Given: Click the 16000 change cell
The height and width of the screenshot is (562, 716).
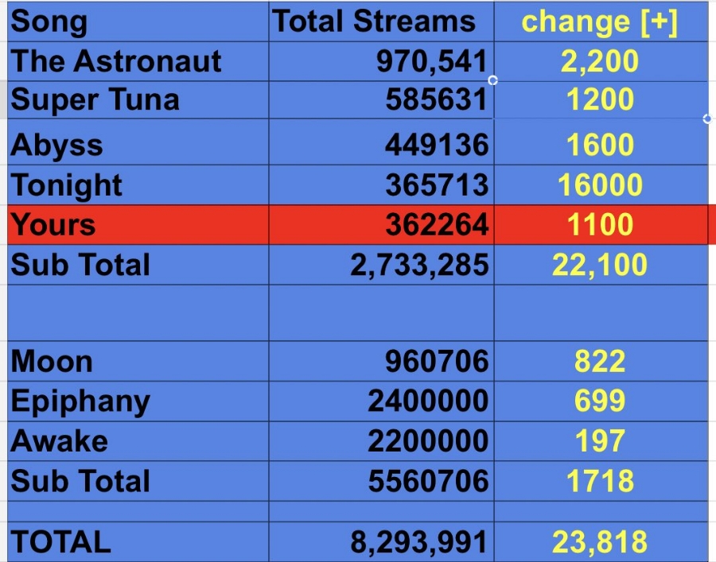Looking at the screenshot, I should [600, 185].
